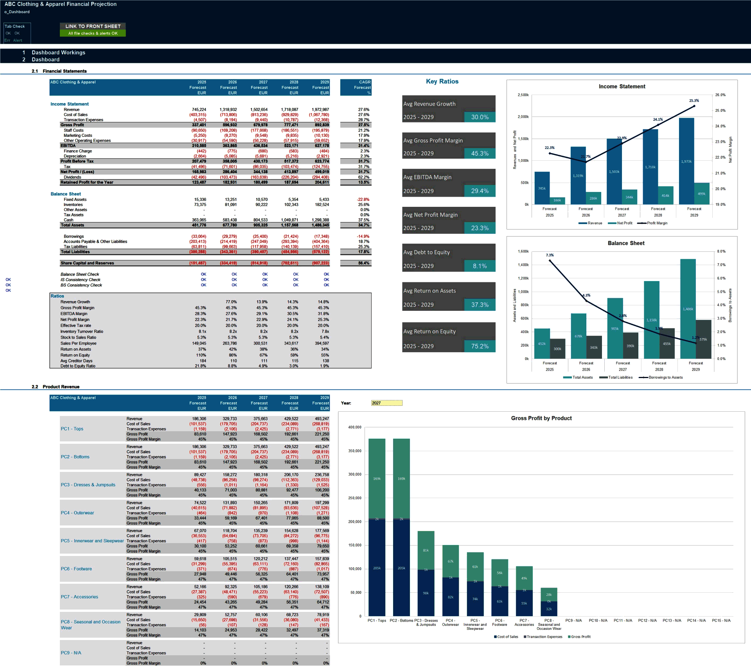Click the Avg Return on Assets 37.3% value
This screenshot has height=667, width=751.
point(480,305)
